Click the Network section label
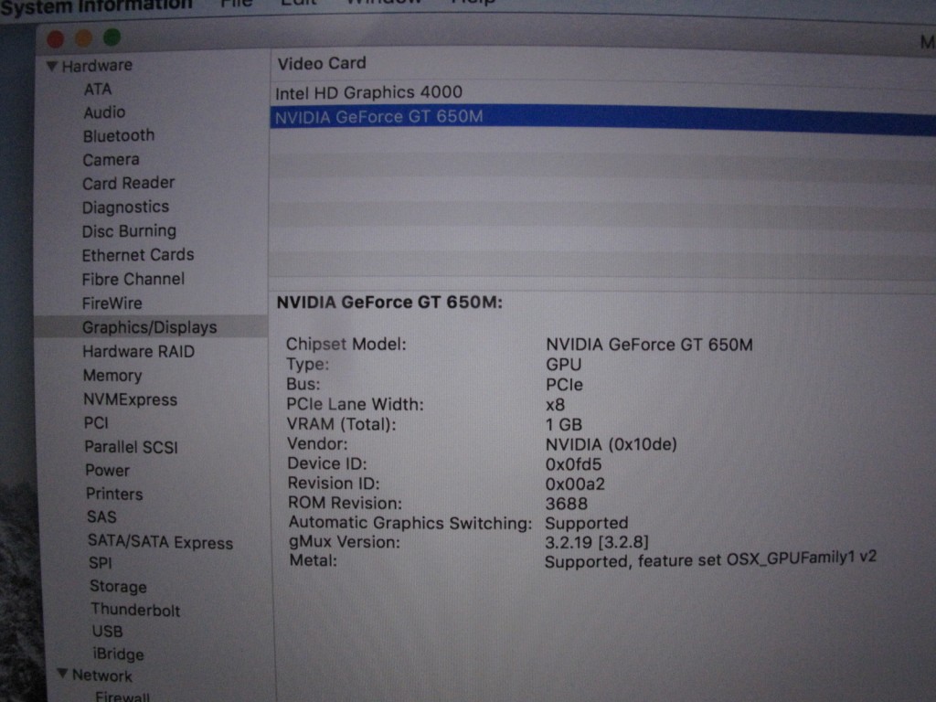Screen dimensions: 936x702 (102, 675)
